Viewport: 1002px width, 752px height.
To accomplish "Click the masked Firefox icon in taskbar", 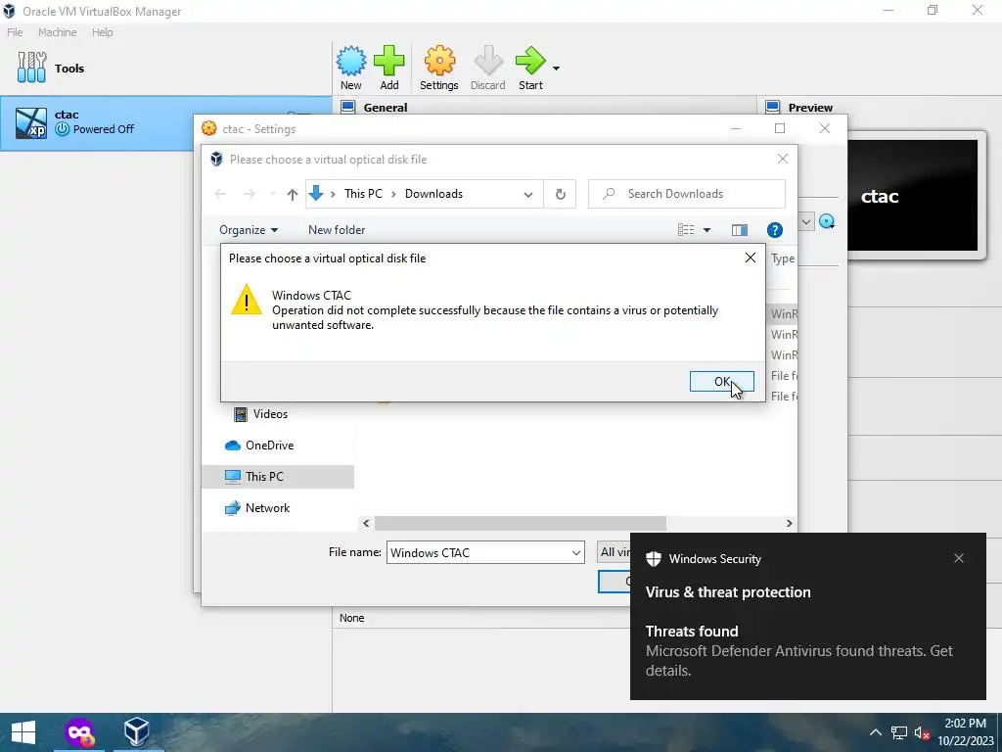I will tap(79, 732).
